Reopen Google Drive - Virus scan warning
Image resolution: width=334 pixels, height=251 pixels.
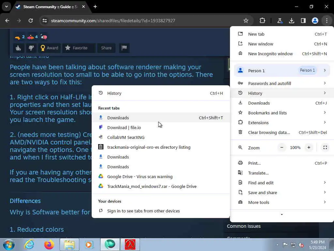pos(161,177)
